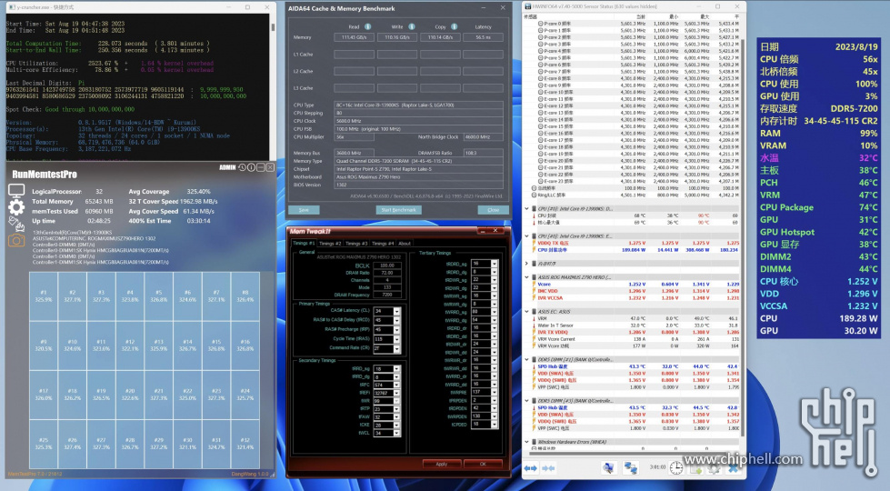This screenshot has width=890, height=491.
Task: Click the collapse arrows icon in HWiNFO toolbar
Action: (x=549, y=468)
